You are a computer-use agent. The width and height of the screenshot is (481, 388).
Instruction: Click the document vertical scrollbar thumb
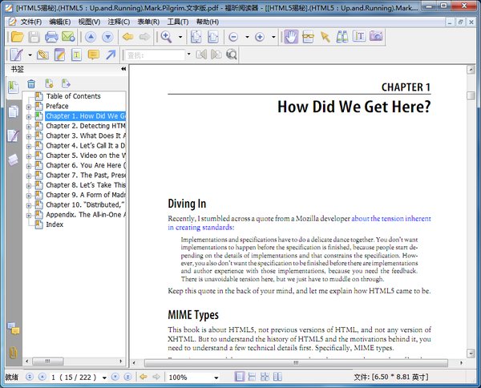[471, 95]
